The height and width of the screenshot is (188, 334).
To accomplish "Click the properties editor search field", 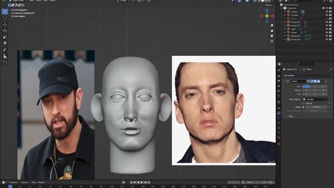I will (x=305, y=64).
